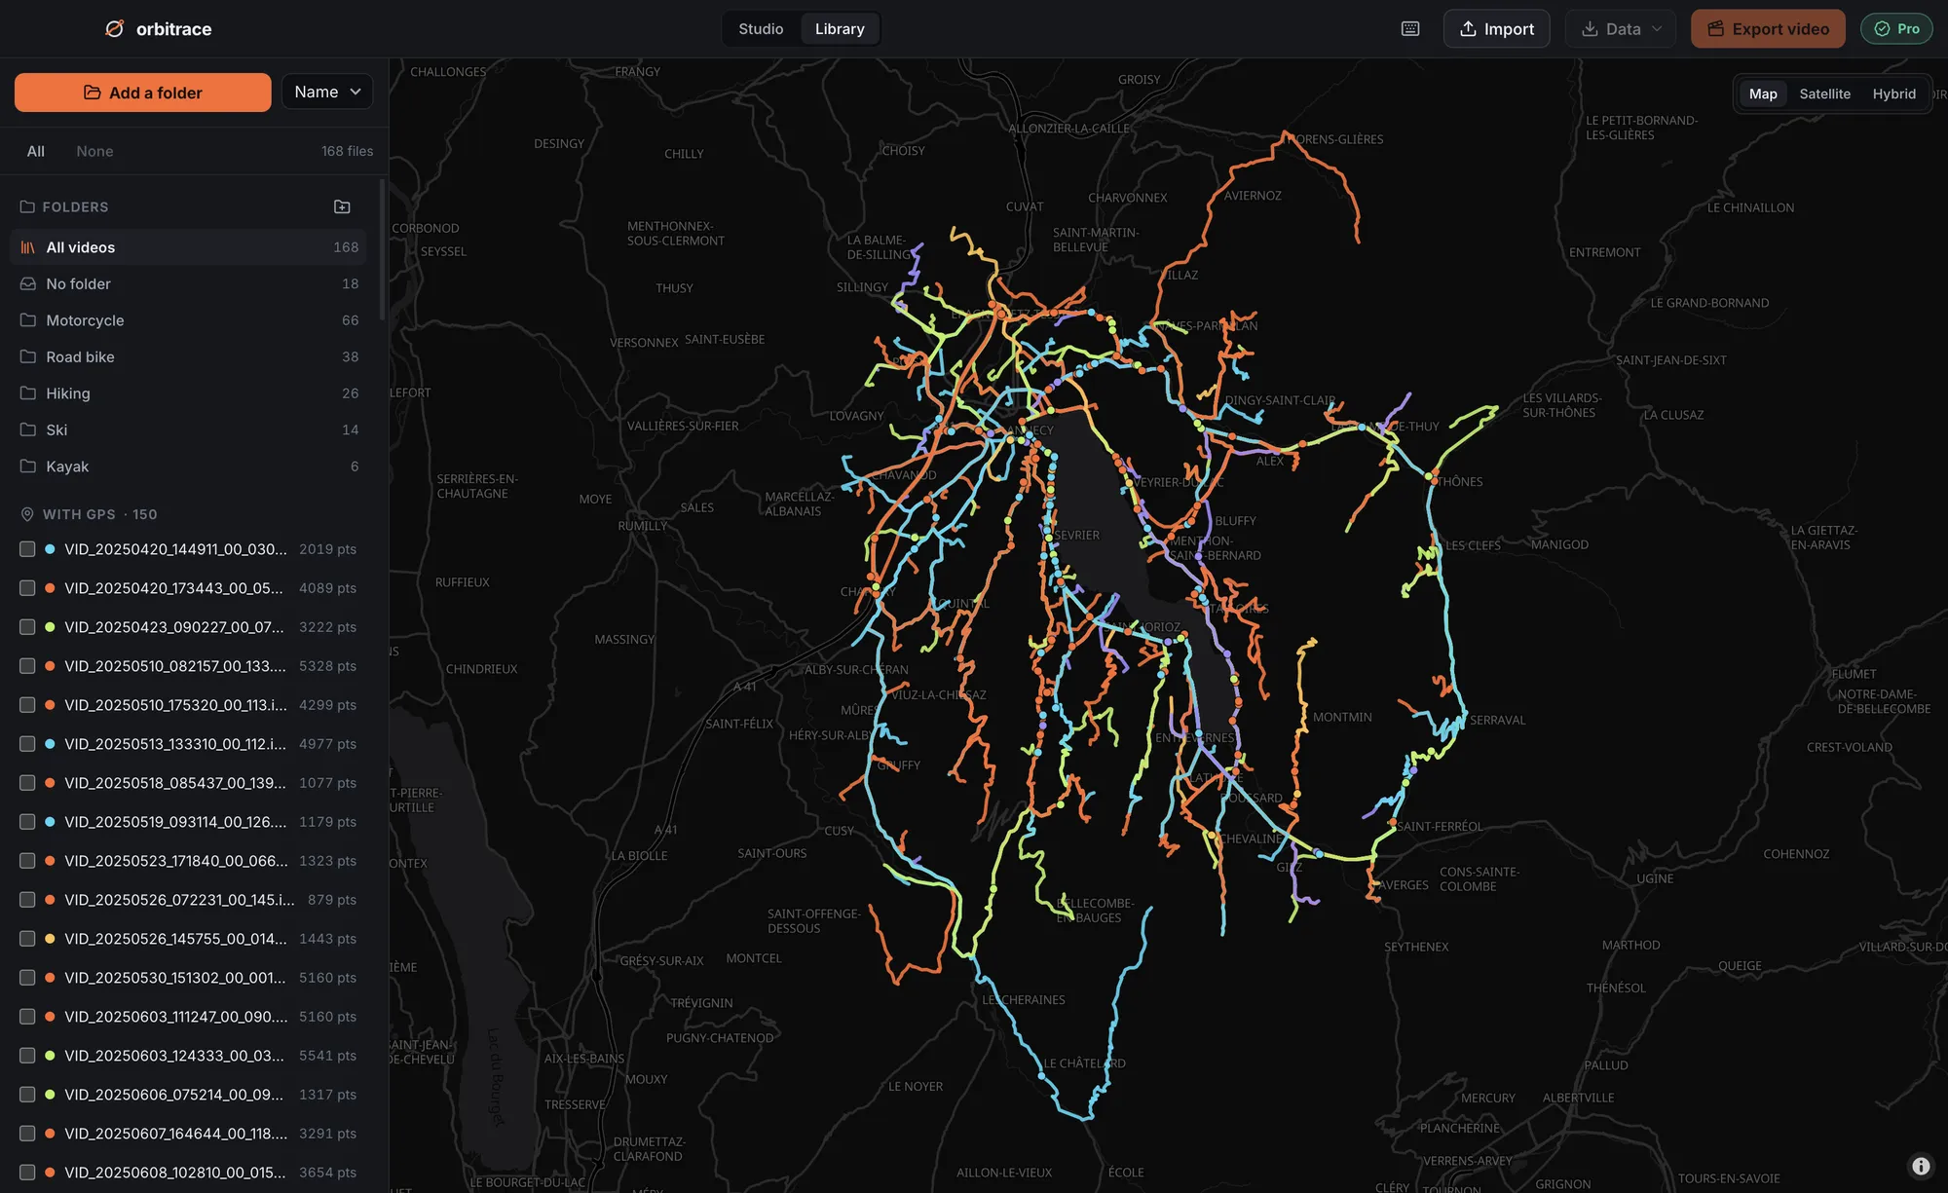The width and height of the screenshot is (1948, 1193).
Task: Open the Name sort dropdown
Action: pos(327,92)
